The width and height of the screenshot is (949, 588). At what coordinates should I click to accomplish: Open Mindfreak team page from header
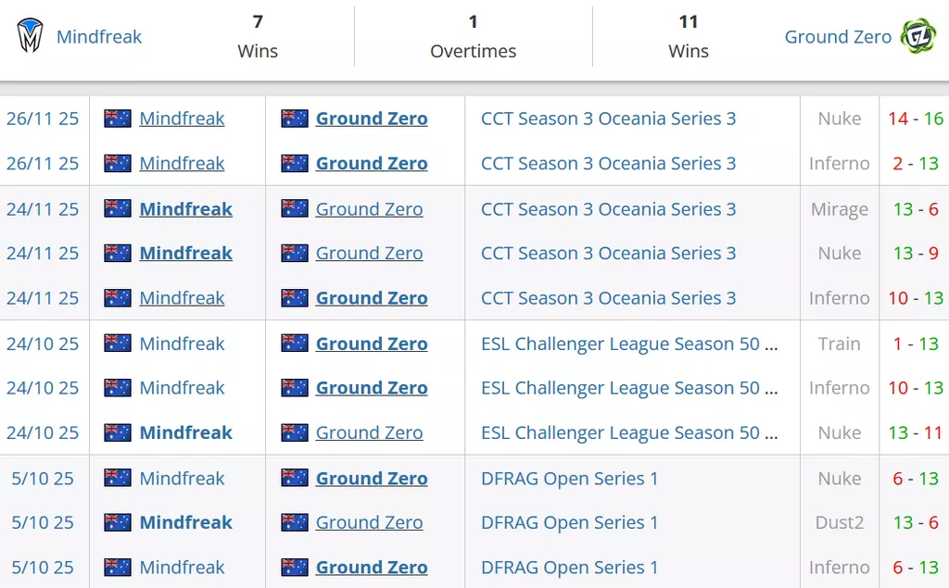coord(99,37)
